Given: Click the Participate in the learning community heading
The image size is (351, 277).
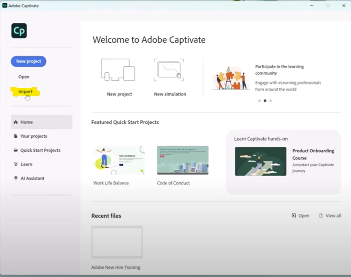Looking at the screenshot, I should click(279, 70).
